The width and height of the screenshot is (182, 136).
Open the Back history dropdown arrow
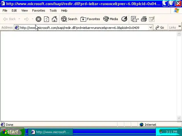(x=19, y=19)
